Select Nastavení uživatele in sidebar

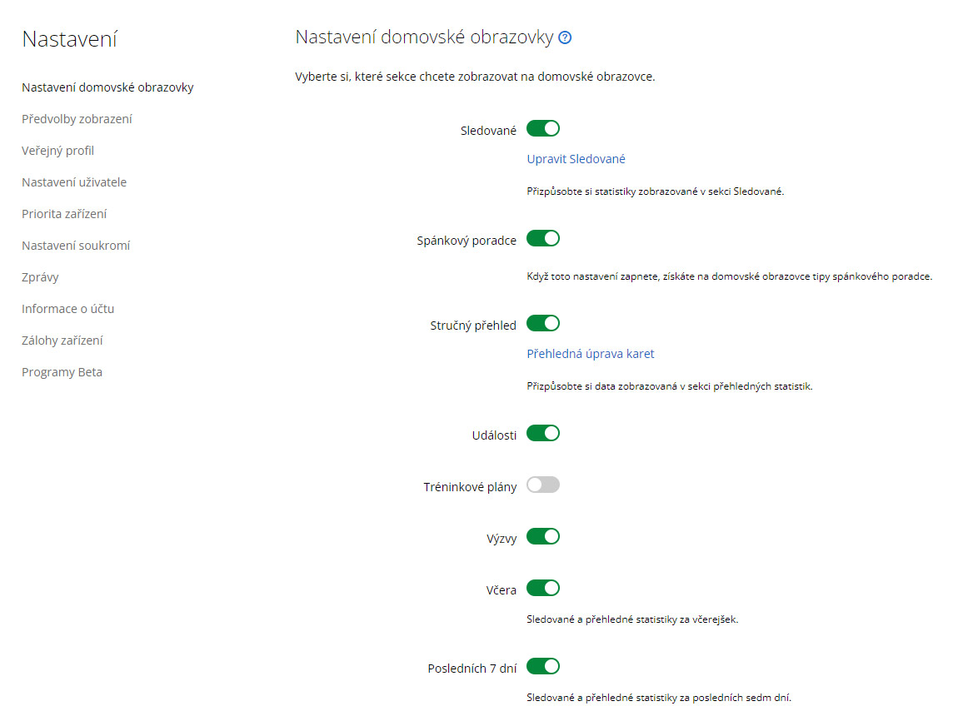click(x=74, y=182)
